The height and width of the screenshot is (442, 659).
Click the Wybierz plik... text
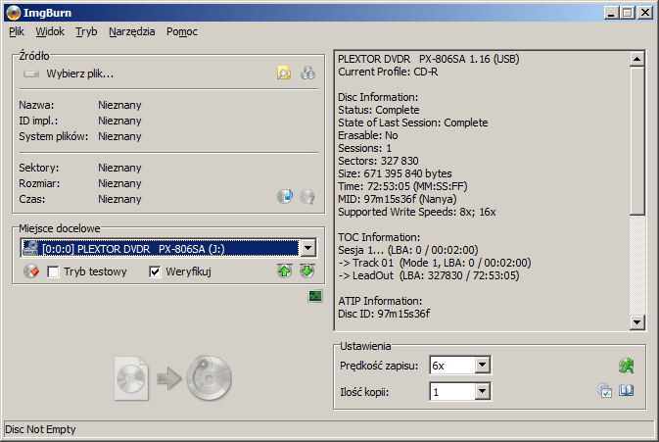(x=80, y=74)
